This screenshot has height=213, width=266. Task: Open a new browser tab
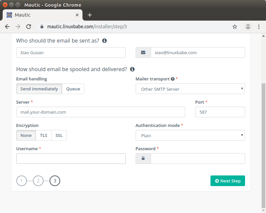90,15
